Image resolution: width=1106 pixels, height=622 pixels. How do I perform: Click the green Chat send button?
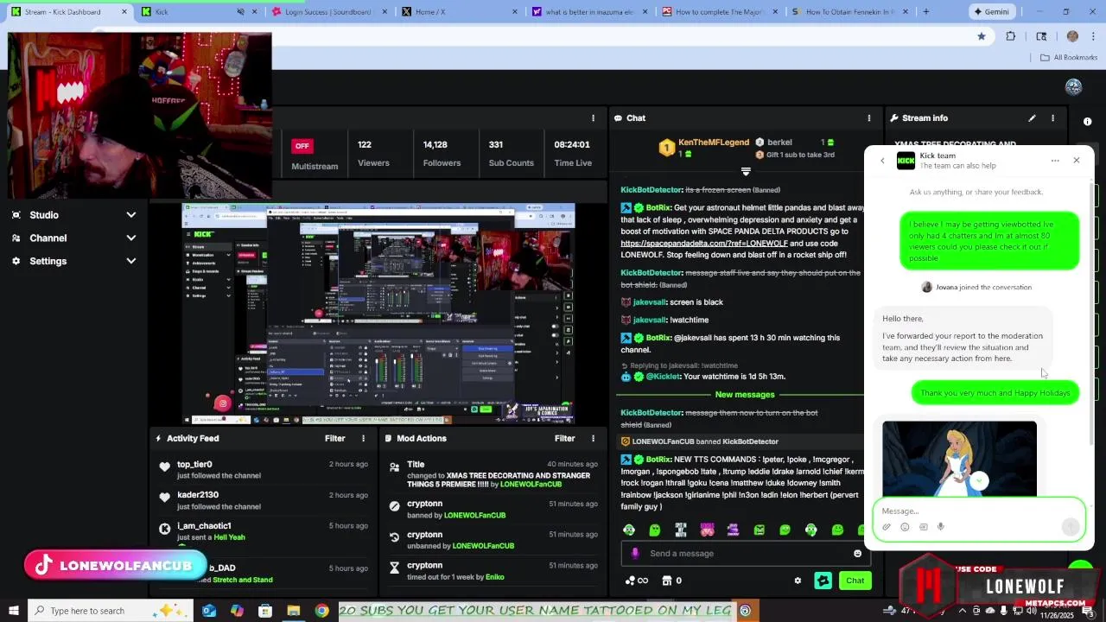855,581
